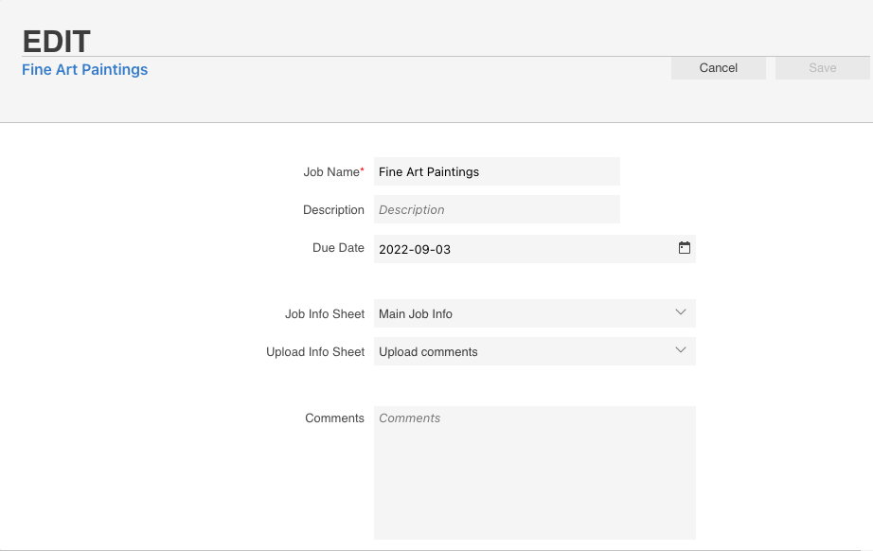This screenshot has height=551, width=873.
Task: Open the Upload comments dropdown
Action: point(534,351)
